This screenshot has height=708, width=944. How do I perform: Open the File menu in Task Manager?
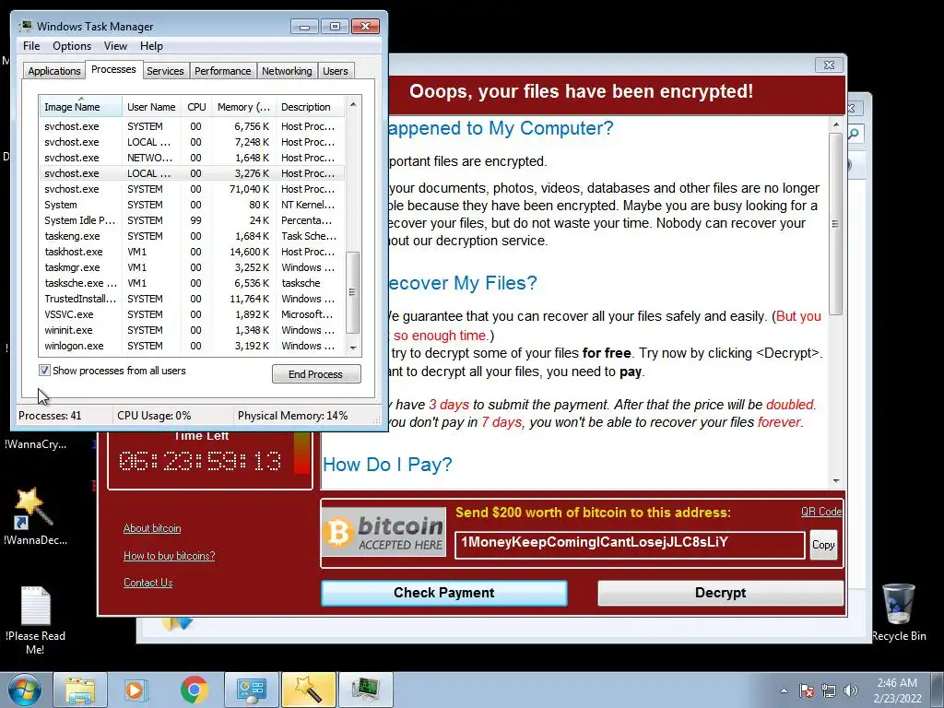click(31, 46)
